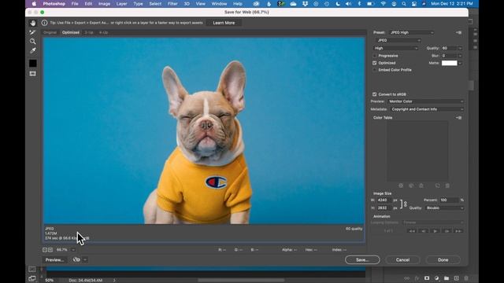Image resolution: width=504 pixels, height=283 pixels.
Task: Click the constrain proportions link icon
Action: pyautogui.click(x=406, y=204)
